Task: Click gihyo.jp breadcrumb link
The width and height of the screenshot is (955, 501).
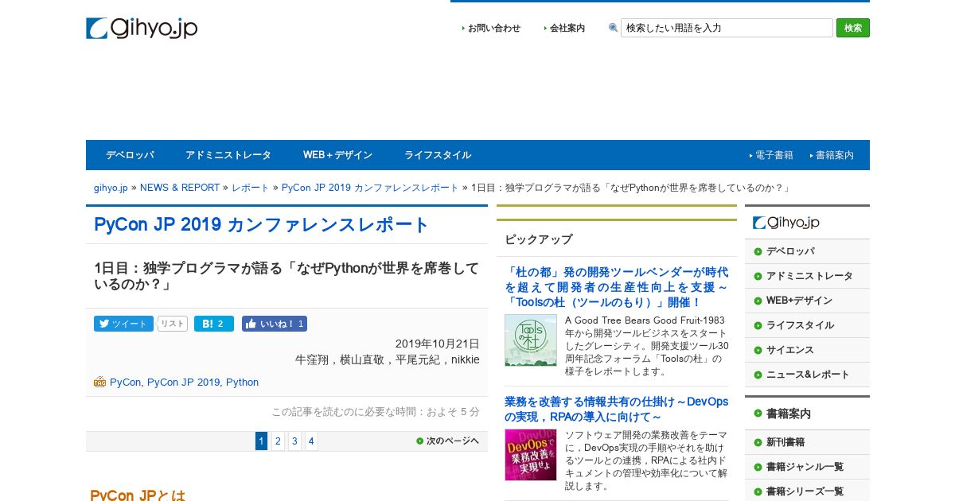Action: pyautogui.click(x=111, y=188)
